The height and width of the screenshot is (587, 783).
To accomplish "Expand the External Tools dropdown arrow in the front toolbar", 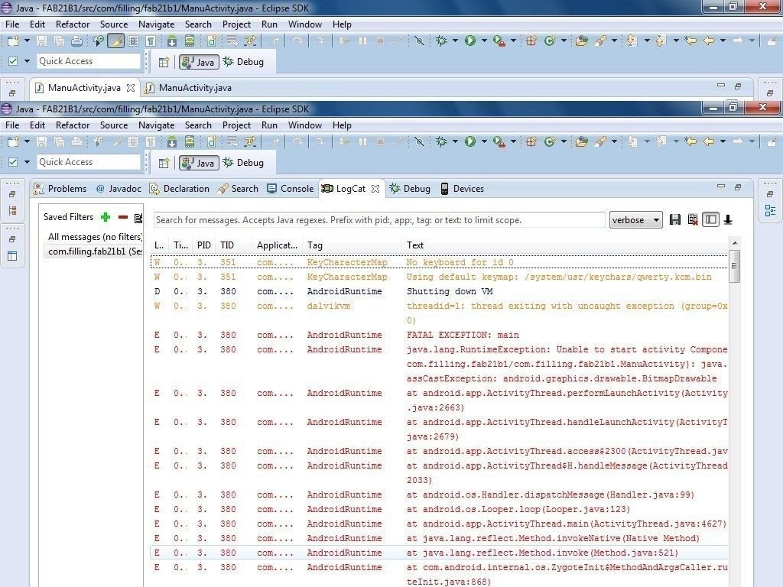I will (513, 141).
